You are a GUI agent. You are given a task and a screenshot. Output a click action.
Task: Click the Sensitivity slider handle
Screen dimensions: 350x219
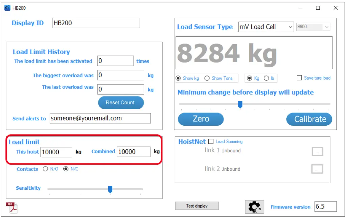click(110, 189)
